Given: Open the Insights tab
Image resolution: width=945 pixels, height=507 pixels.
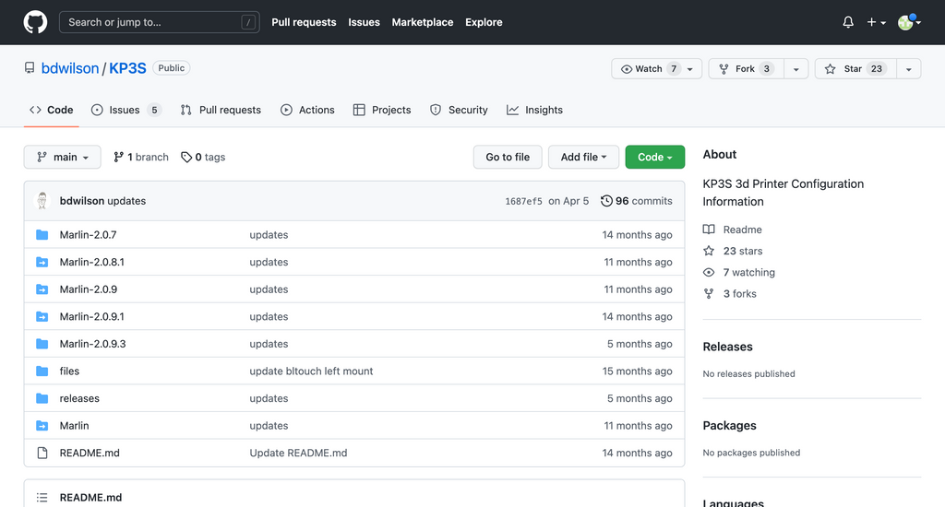Looking at the screenshot, I should click(x=534, y=110).
